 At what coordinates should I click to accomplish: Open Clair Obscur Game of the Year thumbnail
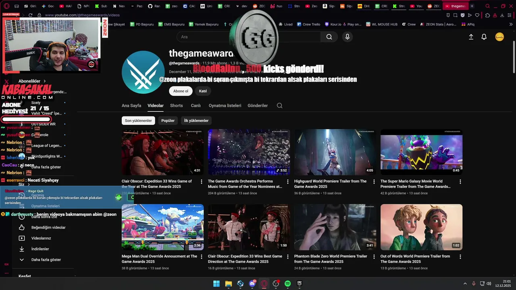pos(162,152)
